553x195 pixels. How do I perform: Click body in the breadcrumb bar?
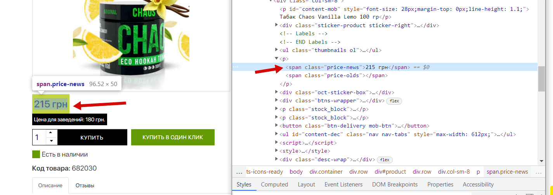[296, 172]
